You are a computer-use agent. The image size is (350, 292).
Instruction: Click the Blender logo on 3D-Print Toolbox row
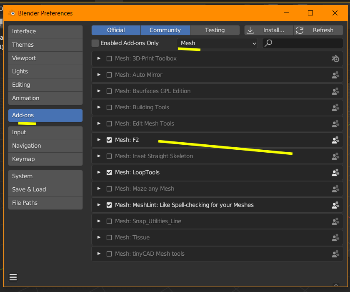click(335, 59)
